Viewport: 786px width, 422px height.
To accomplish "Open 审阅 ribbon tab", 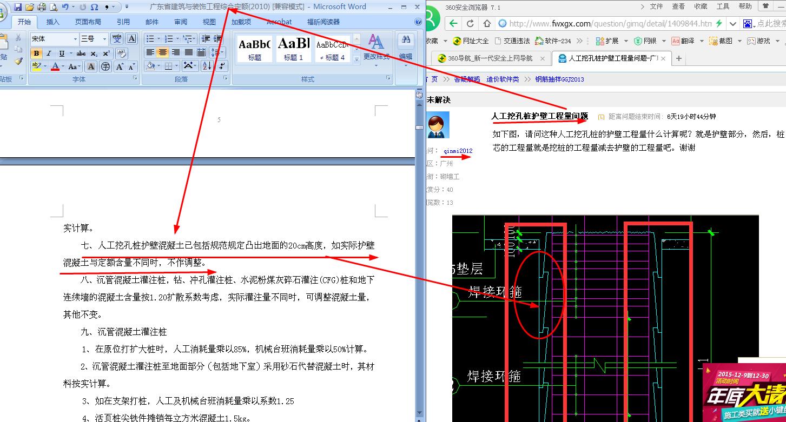I will pos(181,22).
